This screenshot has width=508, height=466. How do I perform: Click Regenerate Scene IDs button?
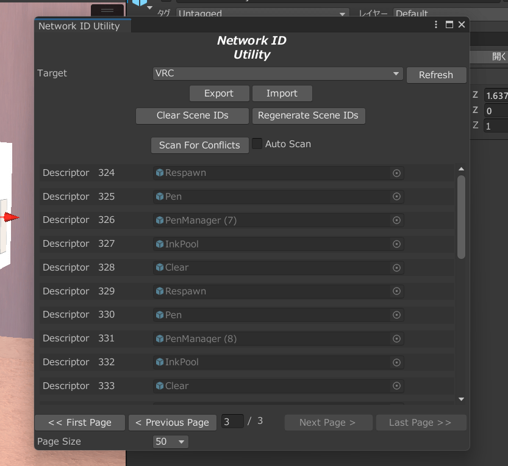coord(308,115)
